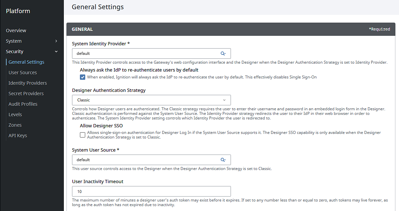Open Audit Profiles page
The image size is (399, 211).
coord(23,104)
